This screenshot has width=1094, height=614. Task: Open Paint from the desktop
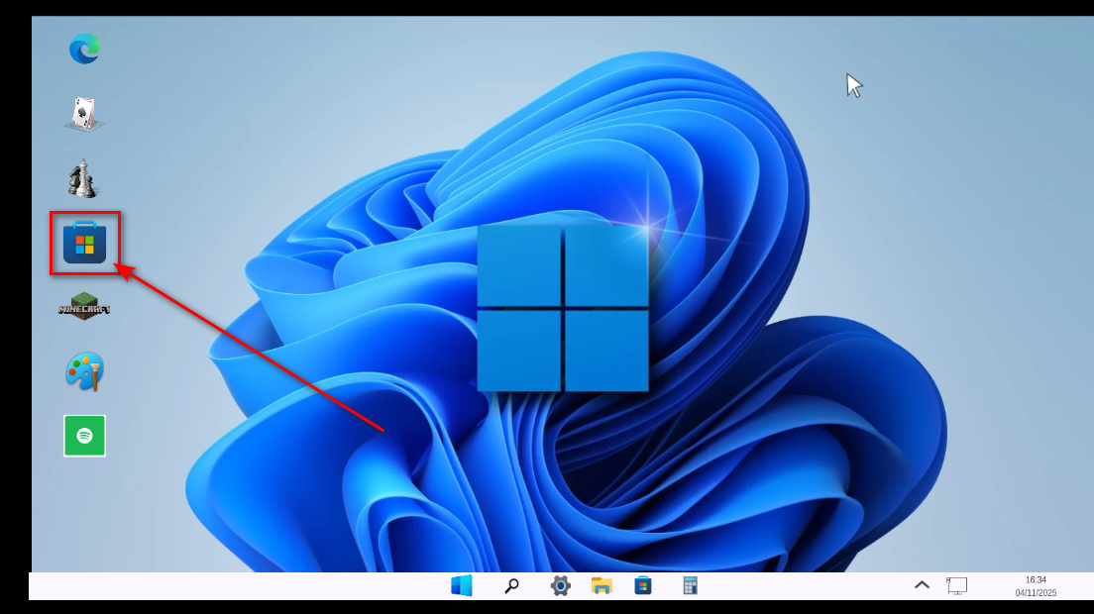pyautogui.click(x=83, y=369)
